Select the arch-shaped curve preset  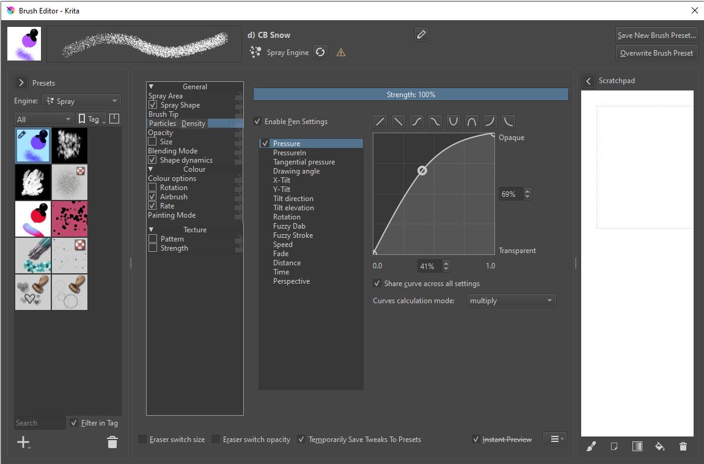472,121
